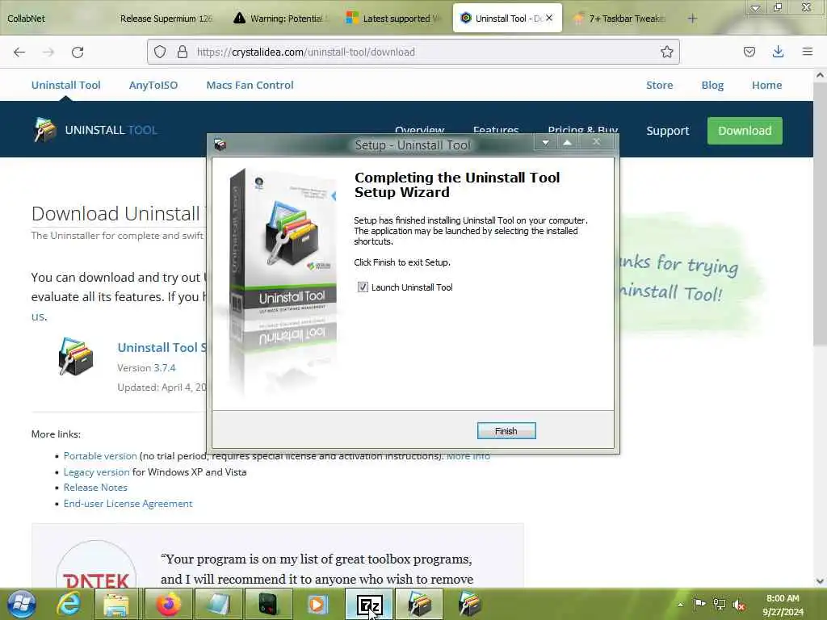The height and width of the screenshot is (620, 827).
Task: Uncheck Launch Uninstall Tool checkbox
Action: 363,287
